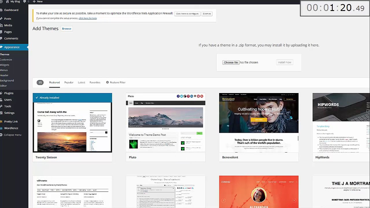Open the theme Editor submenu item
The image size is (370, 208).
(x=3, y=86)
